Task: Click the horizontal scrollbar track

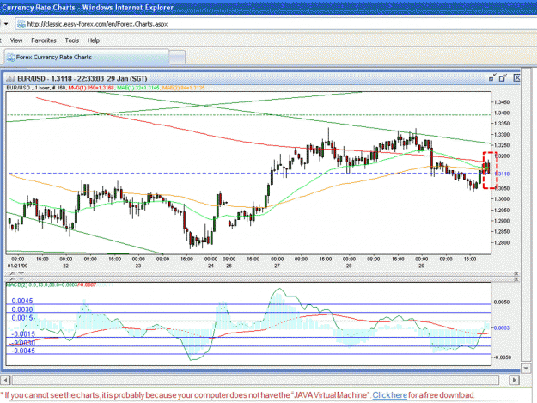Action: (255, 380)
